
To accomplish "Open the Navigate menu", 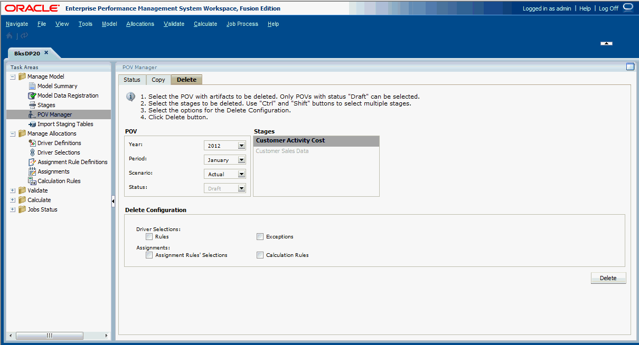I will 17,24.
